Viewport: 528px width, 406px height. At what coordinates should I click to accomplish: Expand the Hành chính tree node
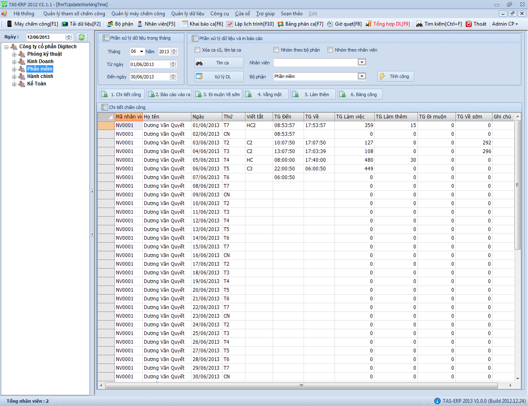click(14, 77)
